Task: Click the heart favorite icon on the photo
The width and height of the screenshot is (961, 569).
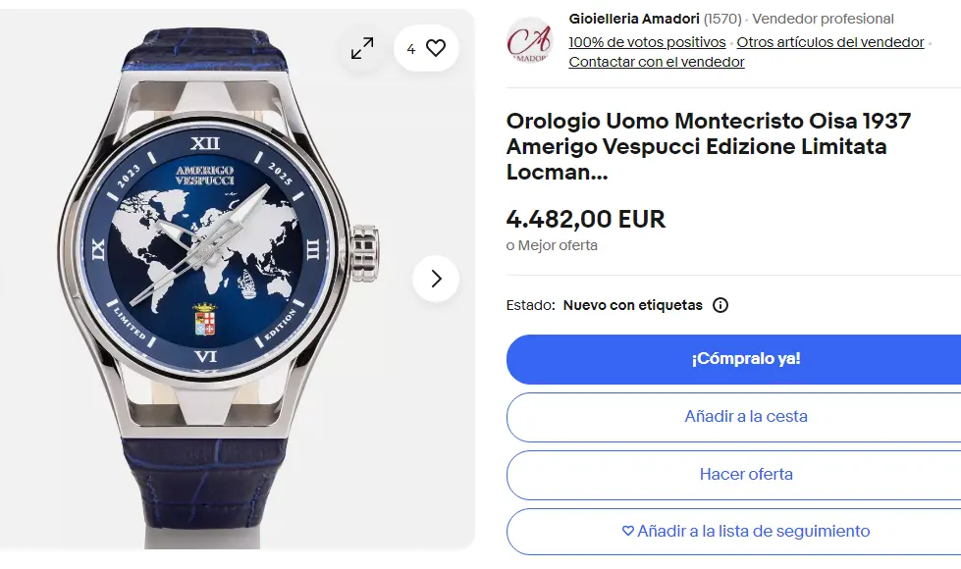Action: (436, 48)
